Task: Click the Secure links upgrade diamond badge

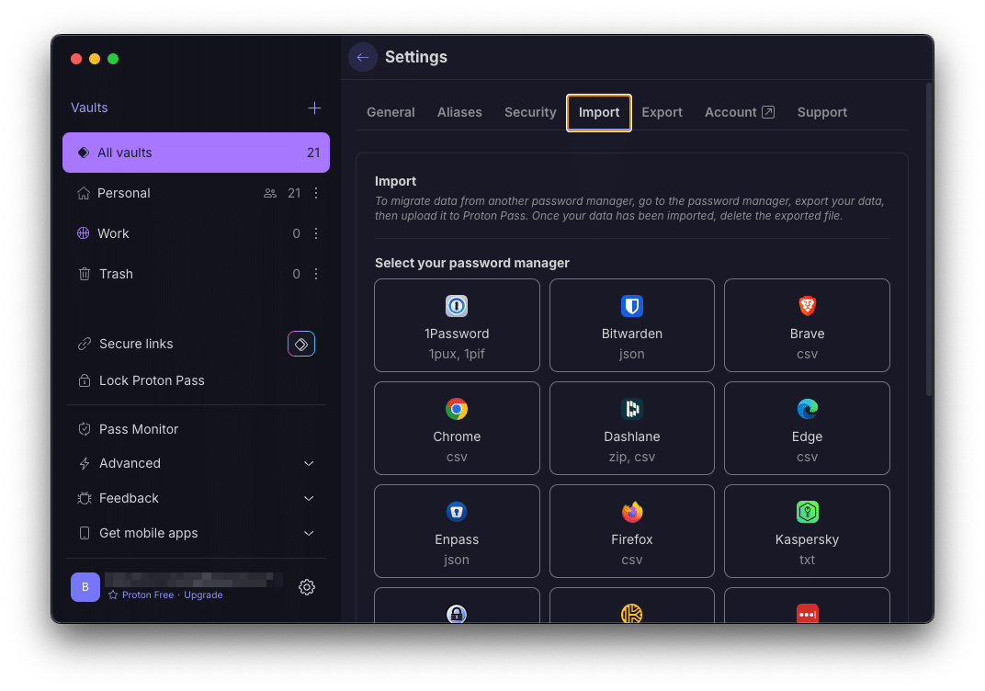Action: click(x=301, y=344)
